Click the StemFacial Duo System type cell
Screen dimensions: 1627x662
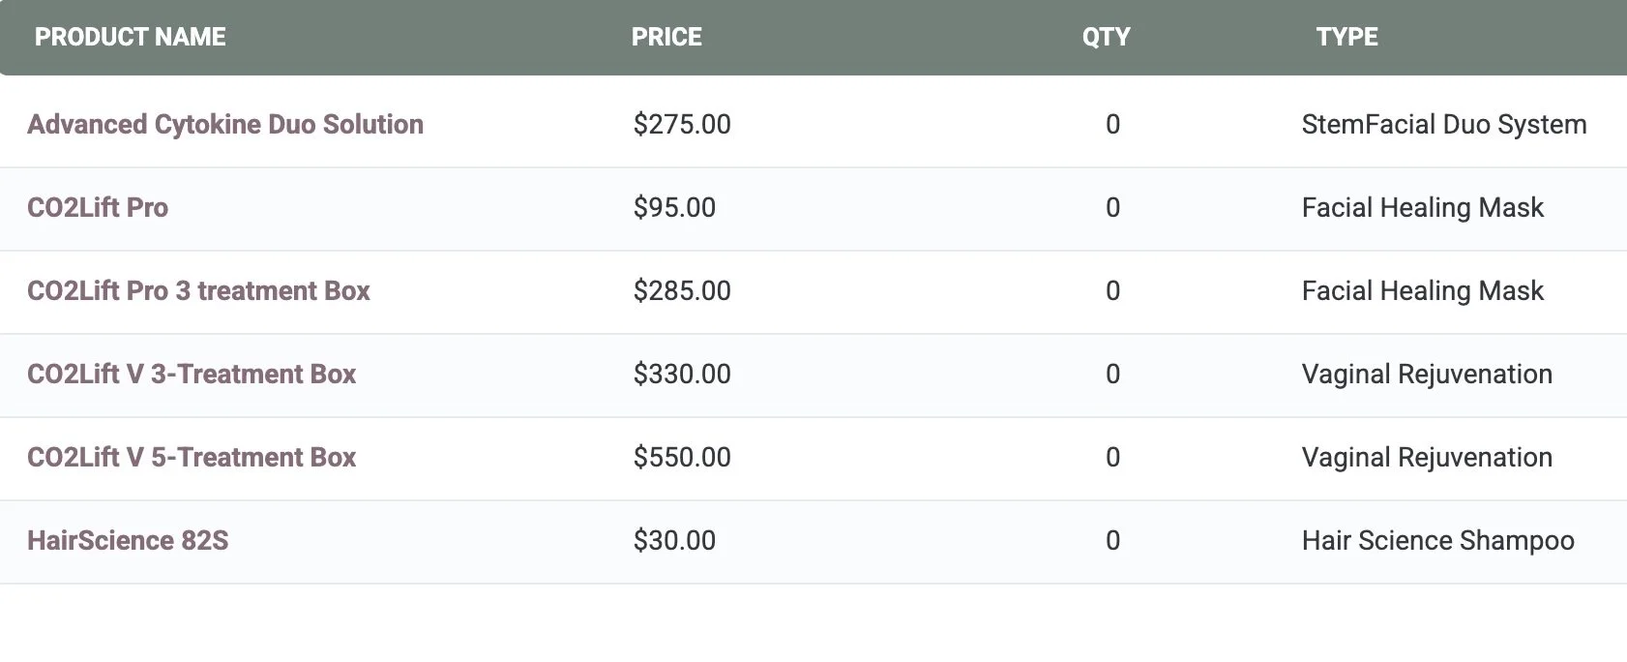click(x=1444, y=124)
